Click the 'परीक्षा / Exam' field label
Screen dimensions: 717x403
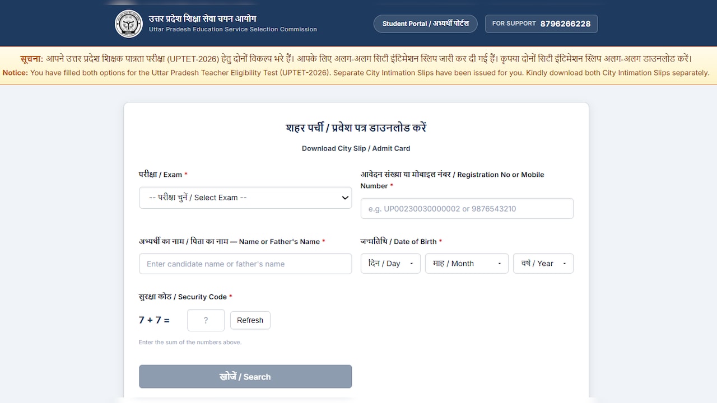163,175
